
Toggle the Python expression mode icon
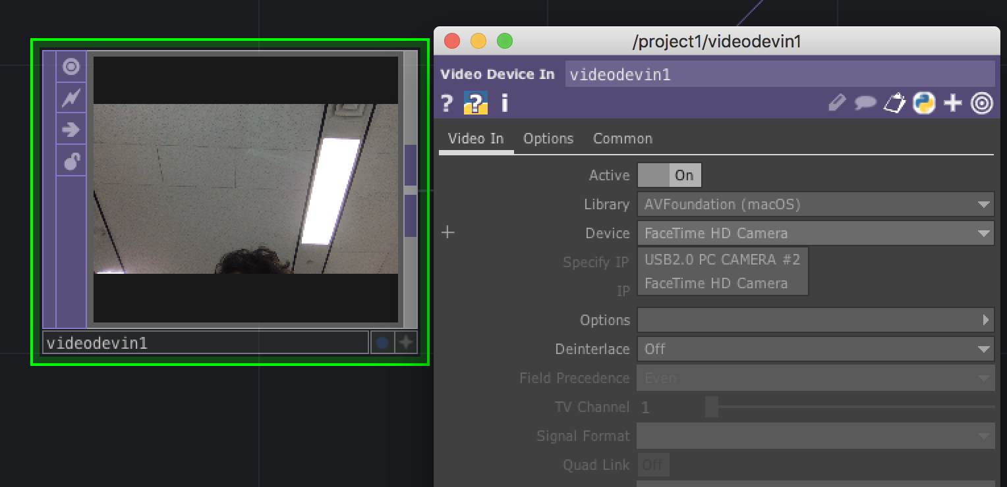(x=923, y=103)
